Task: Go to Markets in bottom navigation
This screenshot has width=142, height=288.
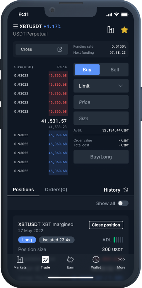Action: coord(20,263)
